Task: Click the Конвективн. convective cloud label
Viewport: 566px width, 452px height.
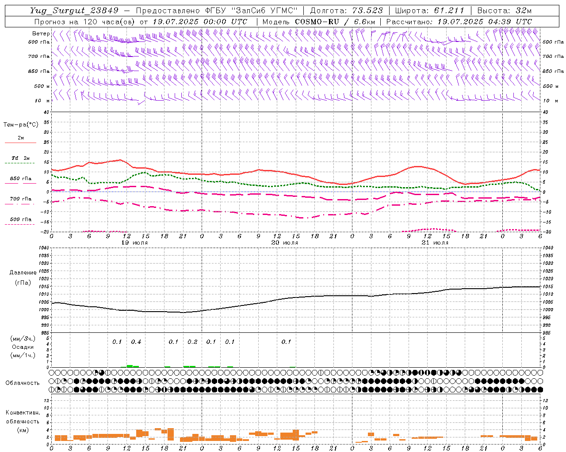Action: pos(23,413)
